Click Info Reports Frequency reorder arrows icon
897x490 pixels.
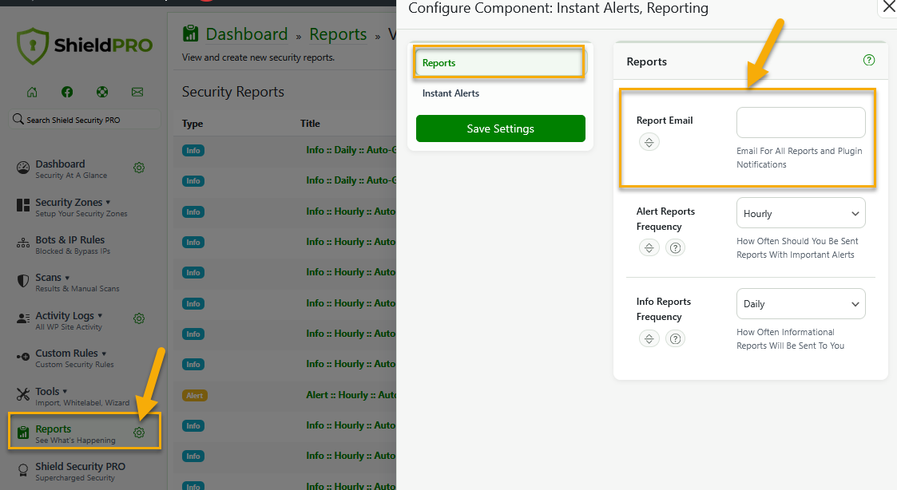(x=649, y=339)
